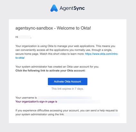Click the bold 'Click the following link' line
Viewport: 136px width, 132px height.
50,71
